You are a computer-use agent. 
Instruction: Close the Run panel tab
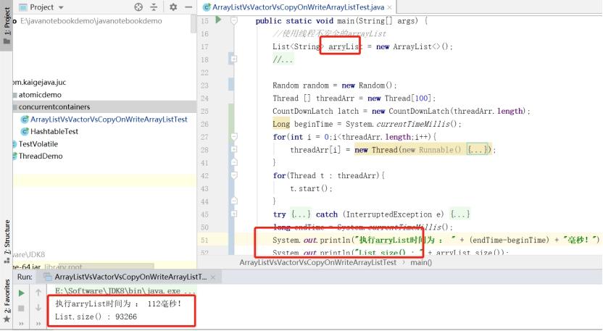pyautogui.click(x=213, y=277)
